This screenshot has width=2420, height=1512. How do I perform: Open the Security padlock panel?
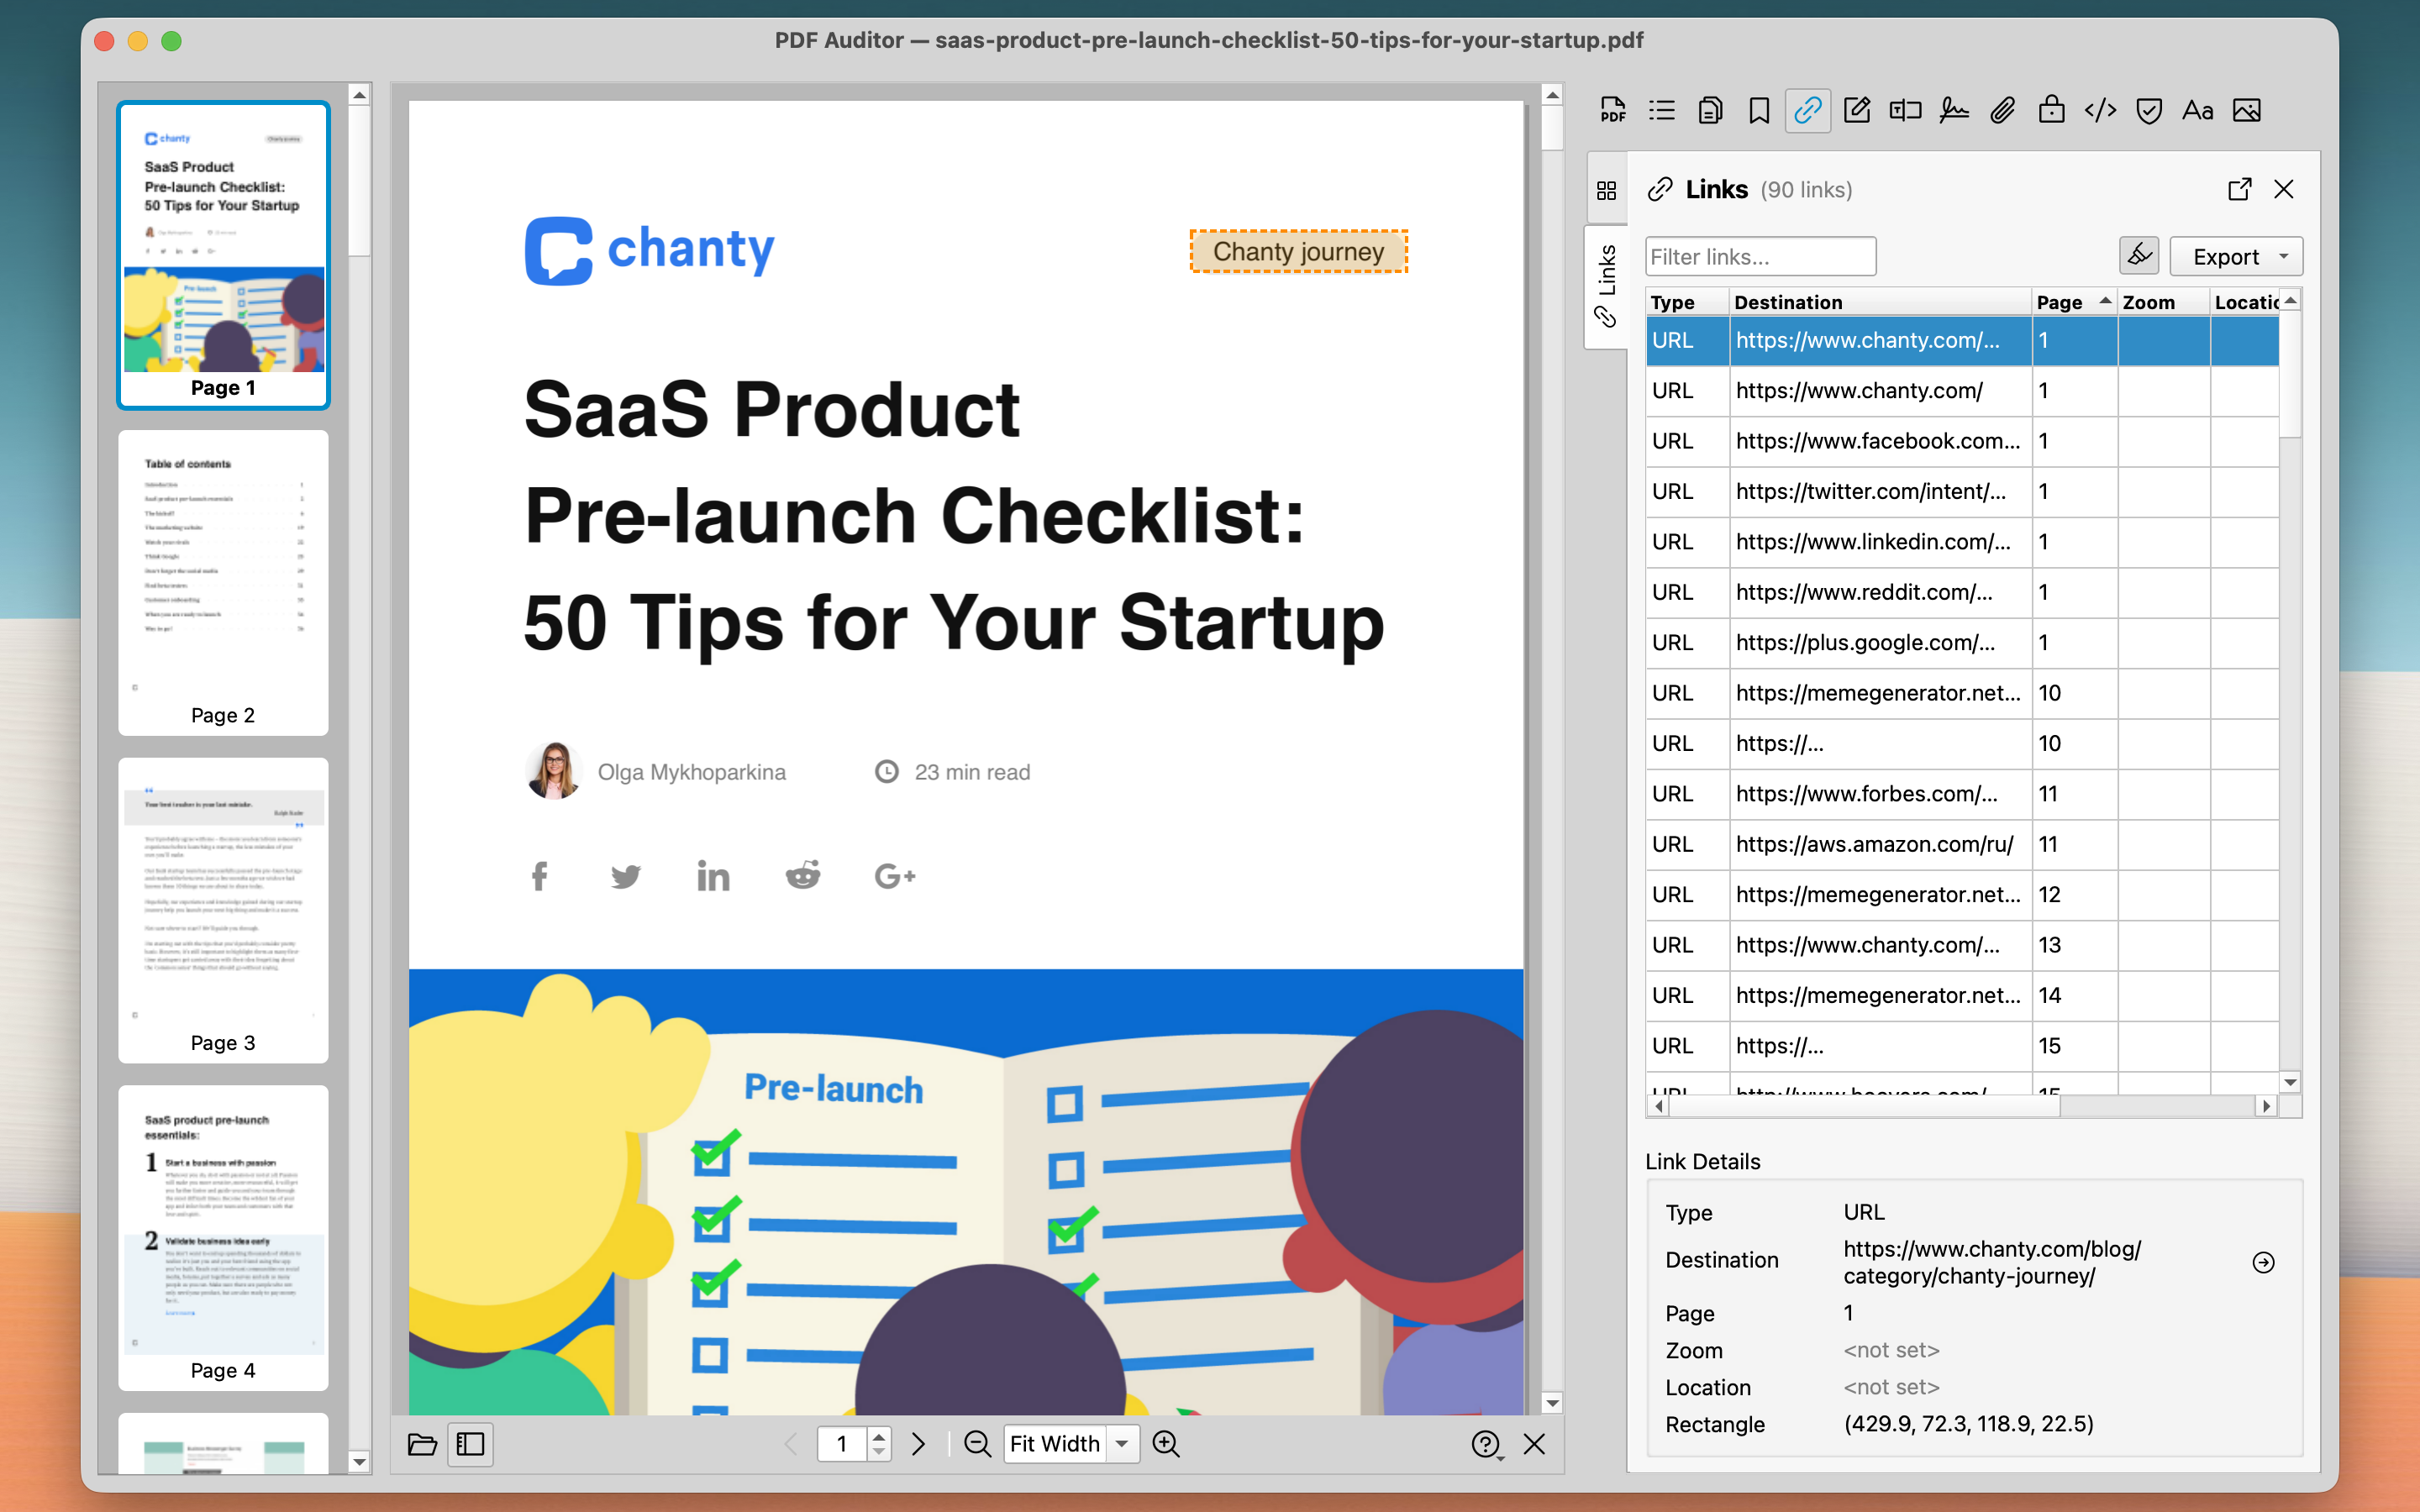(2051, 110)
